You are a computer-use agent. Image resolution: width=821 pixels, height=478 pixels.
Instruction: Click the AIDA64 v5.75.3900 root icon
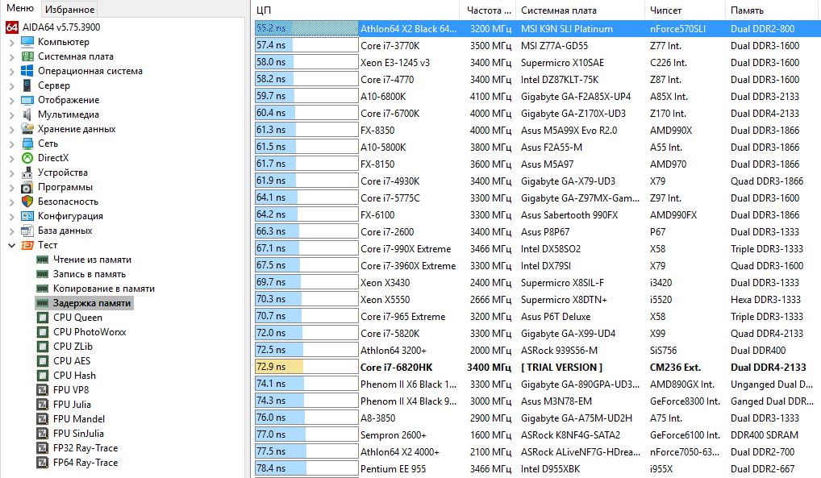(12, 27)
